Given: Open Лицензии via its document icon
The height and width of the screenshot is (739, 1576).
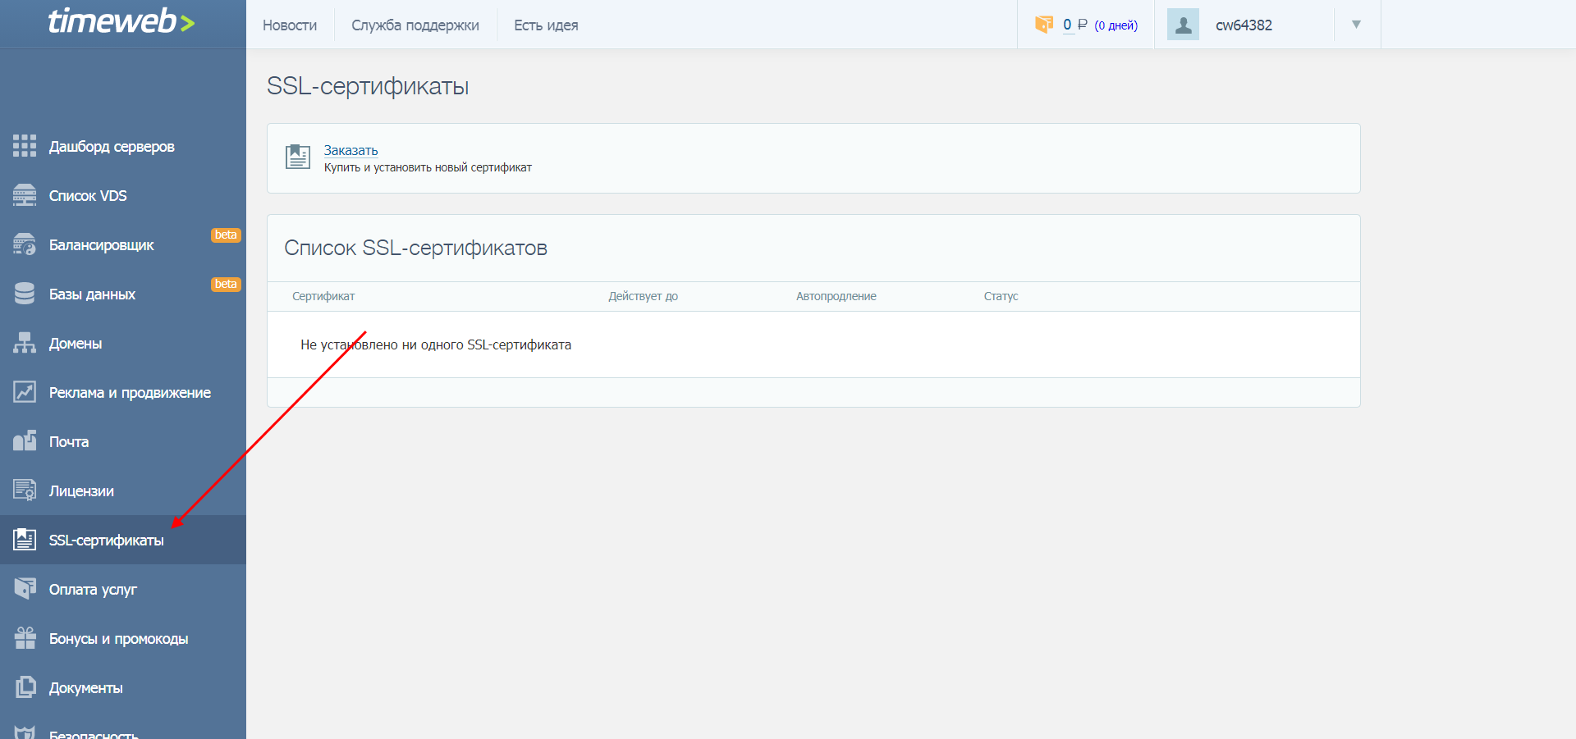Looking at the screenshot, I should pos(24,490).
